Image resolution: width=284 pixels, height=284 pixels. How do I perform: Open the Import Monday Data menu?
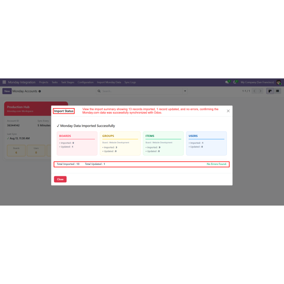[109, 82]
